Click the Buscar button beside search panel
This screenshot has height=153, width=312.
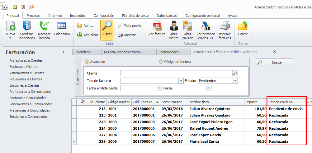pyautogui.click(x=274, y=62)
